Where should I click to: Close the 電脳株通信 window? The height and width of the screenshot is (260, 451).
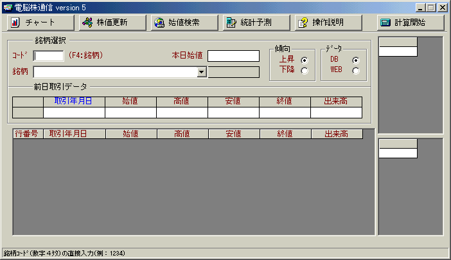coord(443,8)
